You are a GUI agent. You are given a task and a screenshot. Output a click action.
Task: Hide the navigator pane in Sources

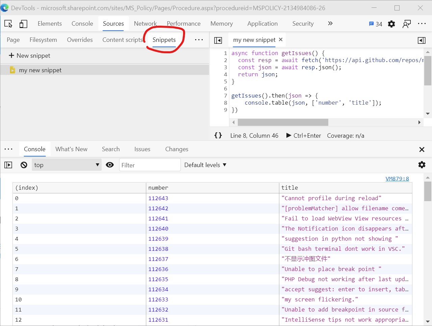click(218, 40)
